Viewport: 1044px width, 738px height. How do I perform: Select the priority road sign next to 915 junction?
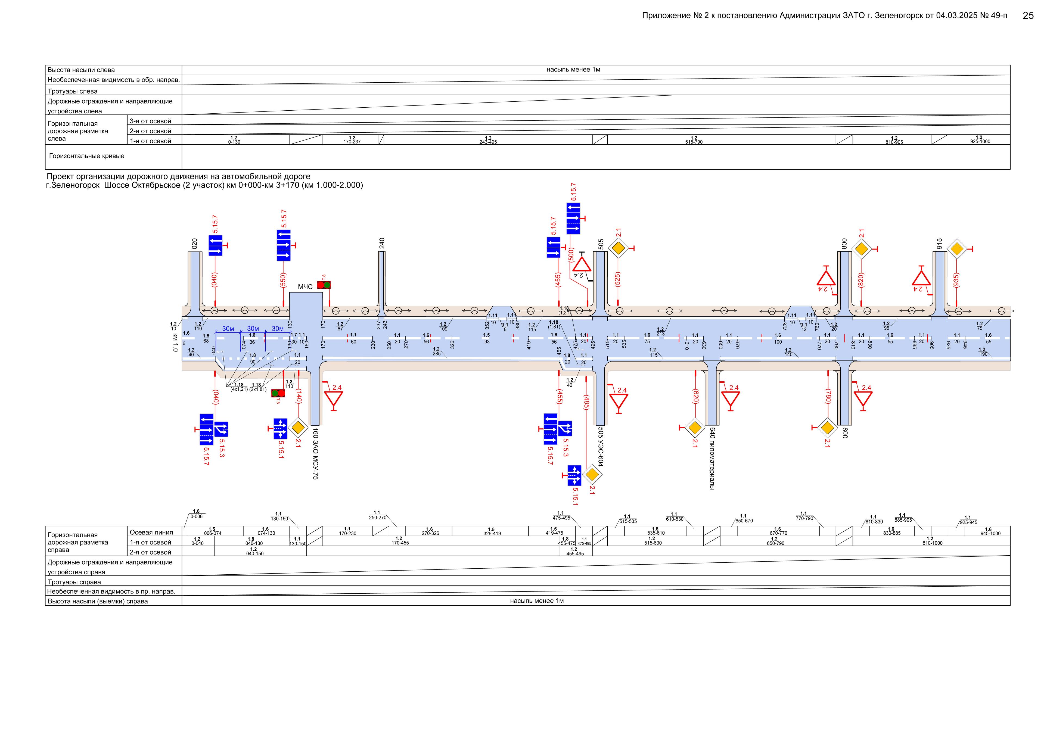[x=957, y=249]
